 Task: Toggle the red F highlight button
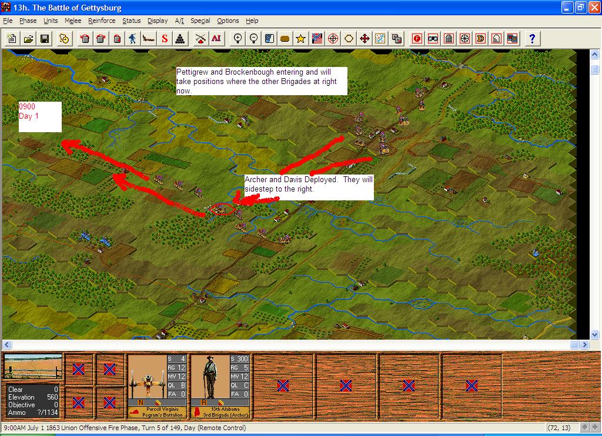click(417, 38)
